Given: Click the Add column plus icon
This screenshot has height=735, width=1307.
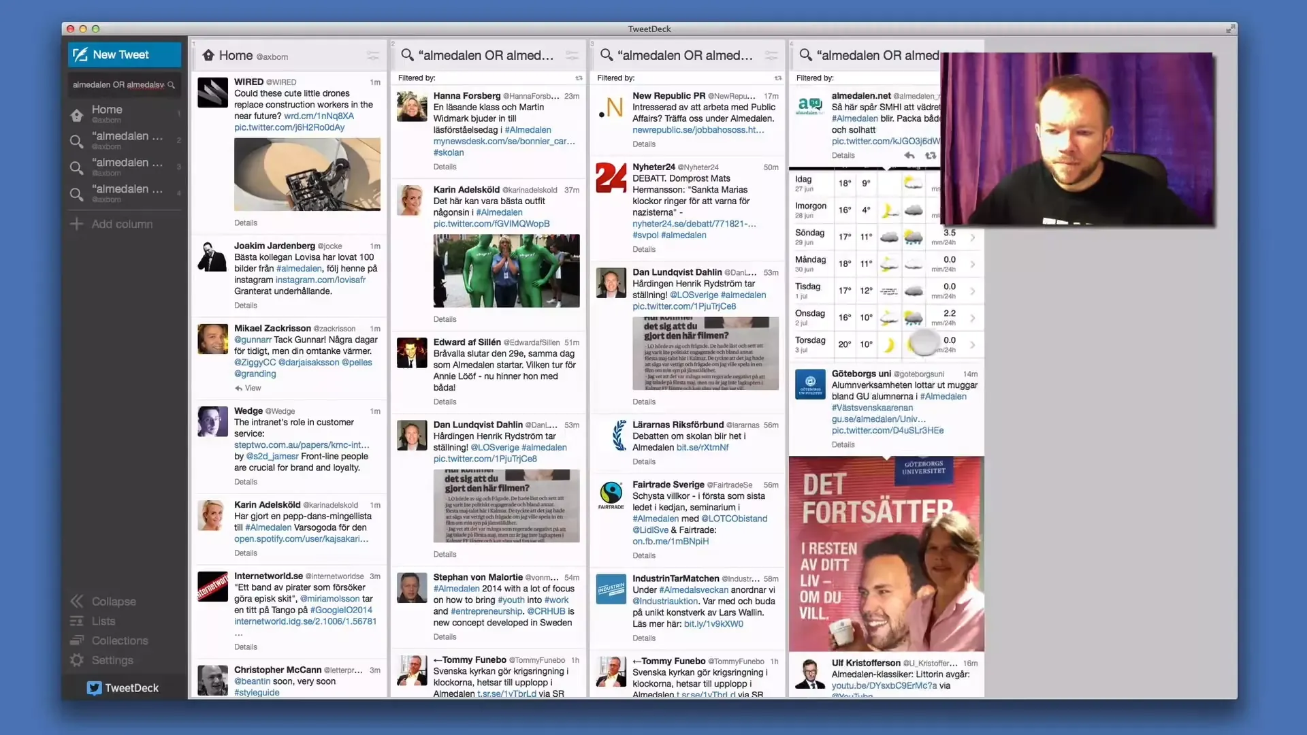Looking at the screenshot, I should [x=77, y=223].
